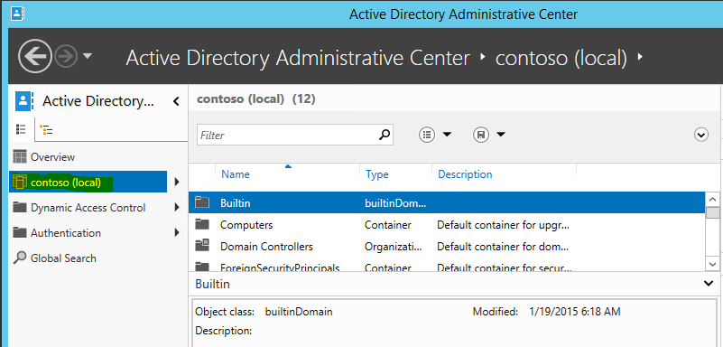Click the builtinDomain object class value

click(x=299, y=312)
